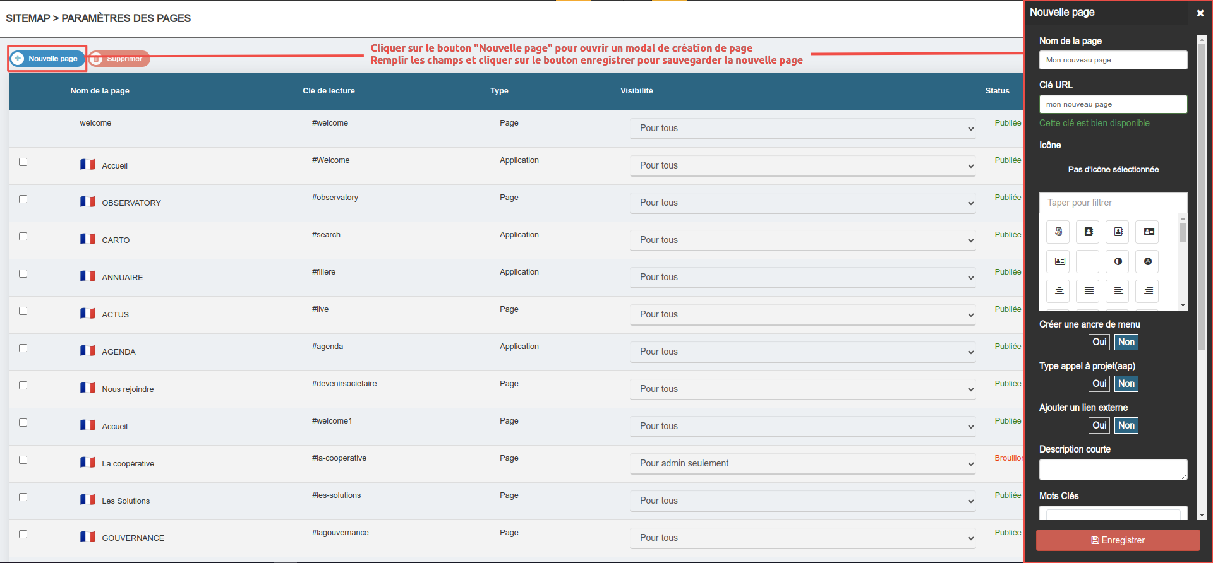The image size is (1213, 563).
Task: Choose the align center icon
Action: (1059, 291)
